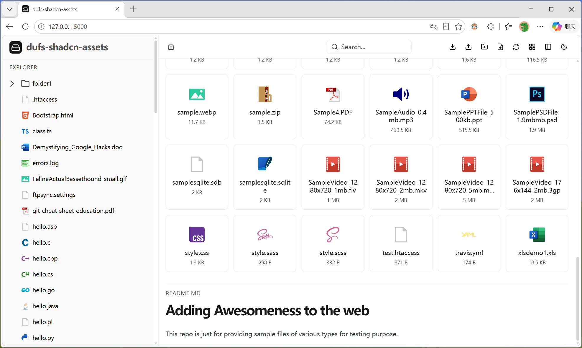Open the test.htaccess file card
Image resolution: width=582 pixels, height=348 pixels.
pos(401,243)
